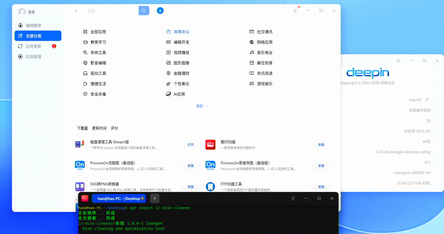Open the terminal window's hamburger menu
The height and width of the screenshot is (234, 444).
[x=293, y=198]
